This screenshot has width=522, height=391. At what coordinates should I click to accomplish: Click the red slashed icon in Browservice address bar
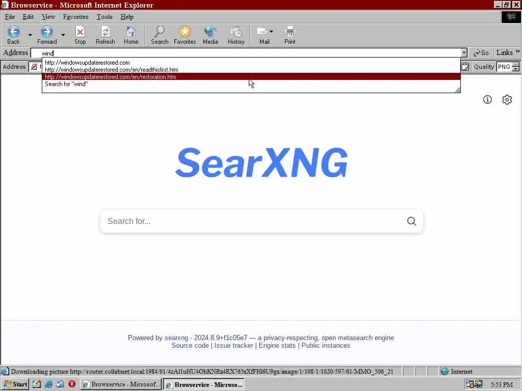click(x=34, y=67)
